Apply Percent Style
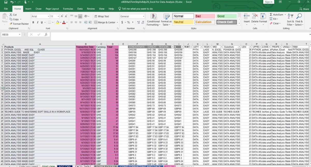This screenshot has height=167, width=311. (128, 22)
